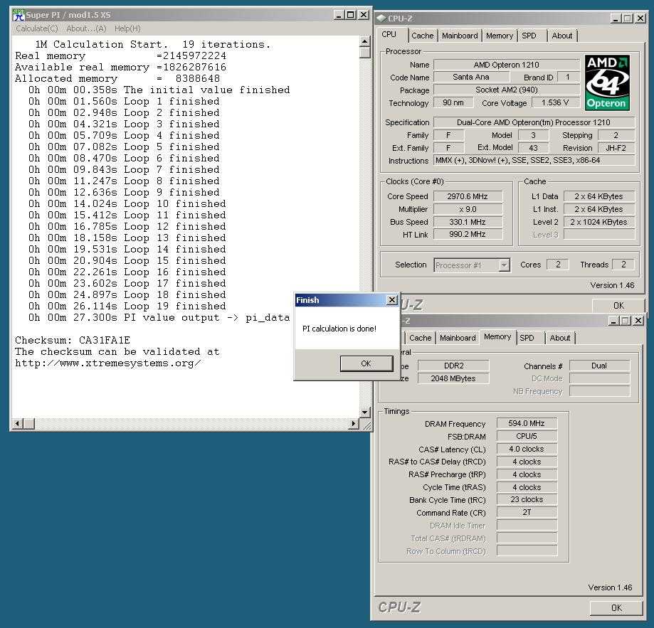This screenshot has width=654, height=628.
Task: Switch to About tab in bottom CPU-Z window
Action: pyautogui.click(x=560, y=338)
